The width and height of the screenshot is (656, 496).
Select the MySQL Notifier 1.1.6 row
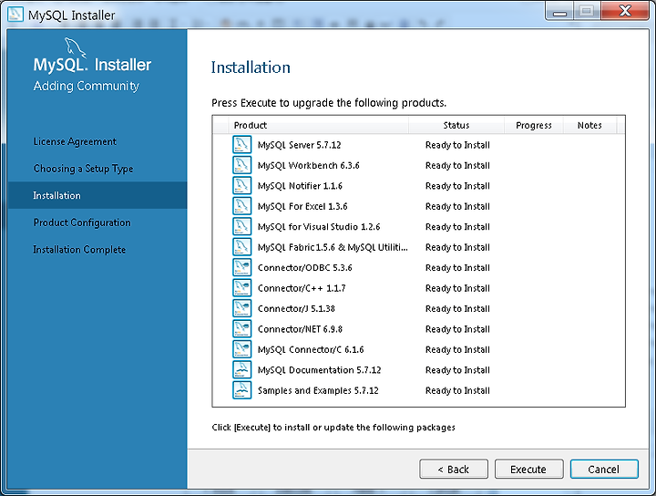click(x=418, y=186)
